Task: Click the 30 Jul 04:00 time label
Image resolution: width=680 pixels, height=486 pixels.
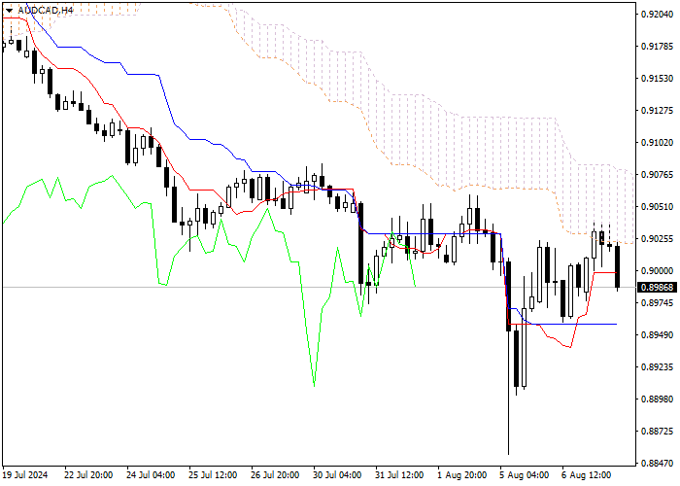Action: coord(337,475)
